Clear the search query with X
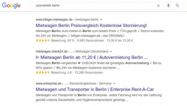Viewport: 187px width, 106px height. click(158, 6)
